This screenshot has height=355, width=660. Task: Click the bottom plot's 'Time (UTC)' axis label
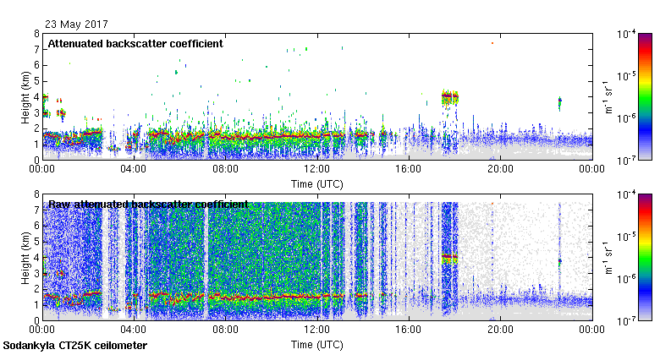[x=317, y=345]
